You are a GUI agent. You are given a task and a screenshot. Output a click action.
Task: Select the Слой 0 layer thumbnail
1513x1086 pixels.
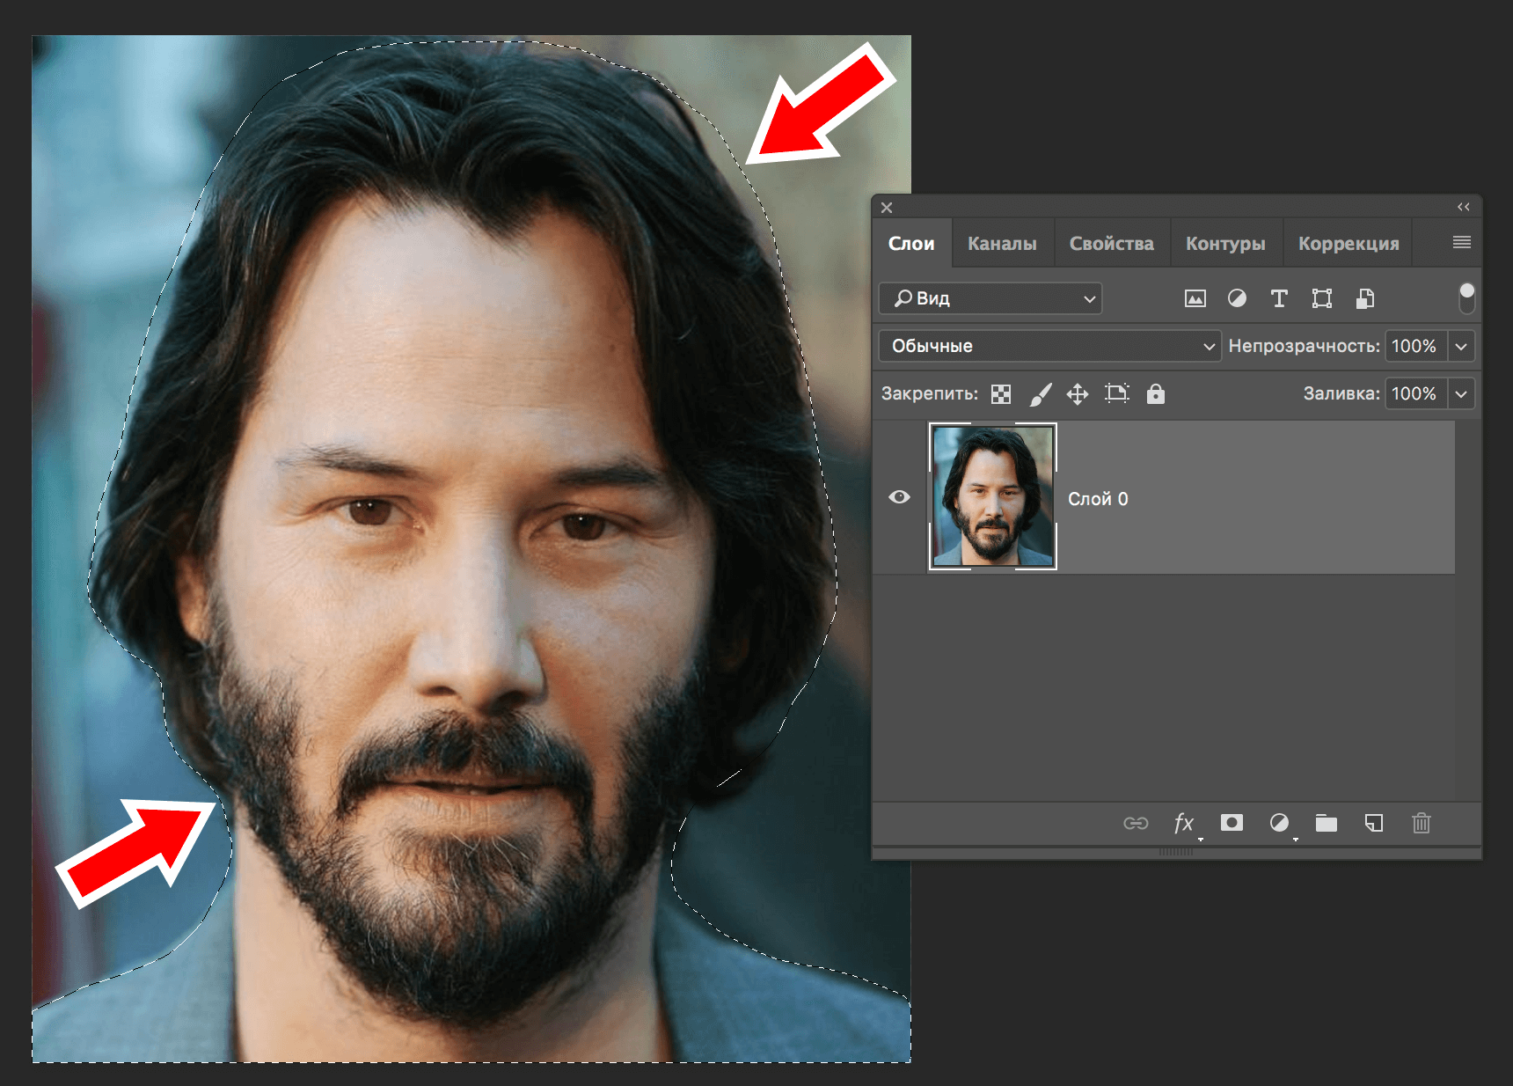992,496
